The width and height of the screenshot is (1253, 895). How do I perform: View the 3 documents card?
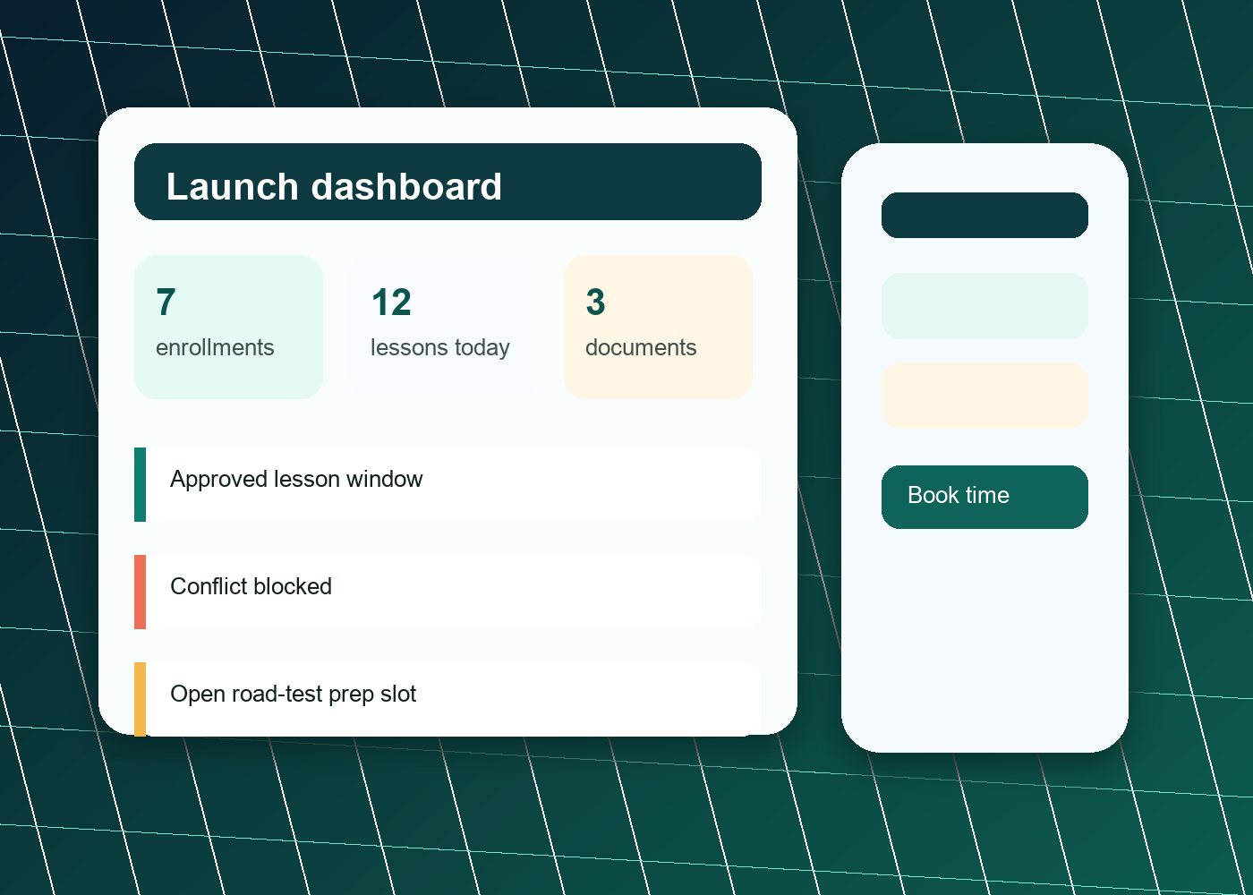coord(658,327)
